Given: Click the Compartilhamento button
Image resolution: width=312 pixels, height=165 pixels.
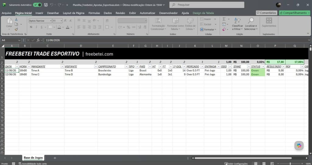Looking at the screenshot, I should pyautogui.click(x=295, y=13).
